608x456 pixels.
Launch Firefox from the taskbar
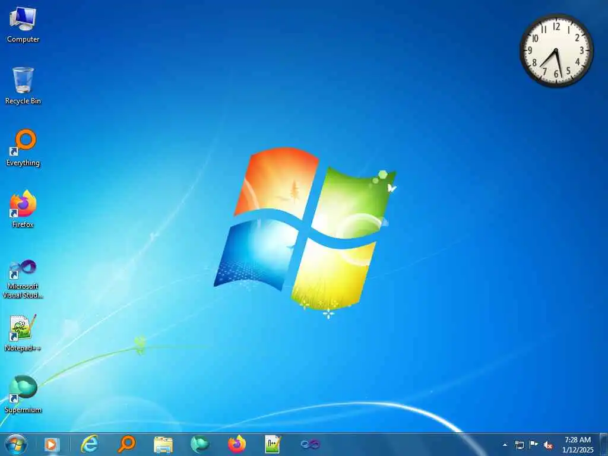[x=237, y=444]
